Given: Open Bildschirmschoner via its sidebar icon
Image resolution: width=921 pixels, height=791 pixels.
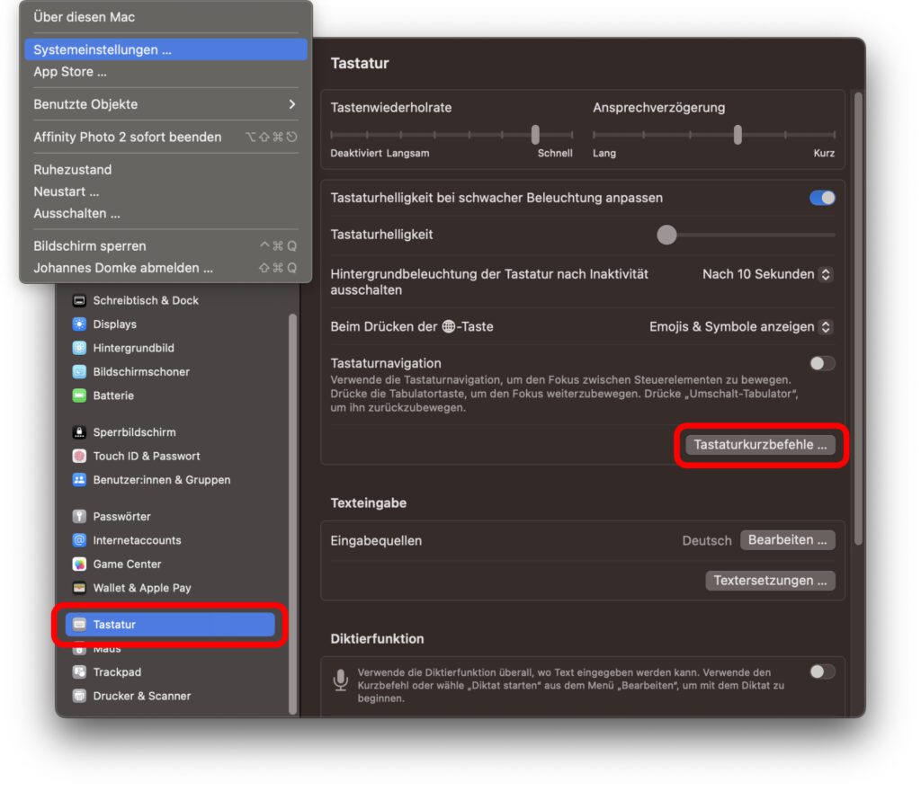Looking at the screenshot, I should coord(79,372).
